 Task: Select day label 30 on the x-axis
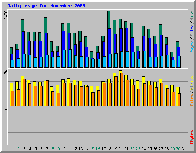[178, 149]
